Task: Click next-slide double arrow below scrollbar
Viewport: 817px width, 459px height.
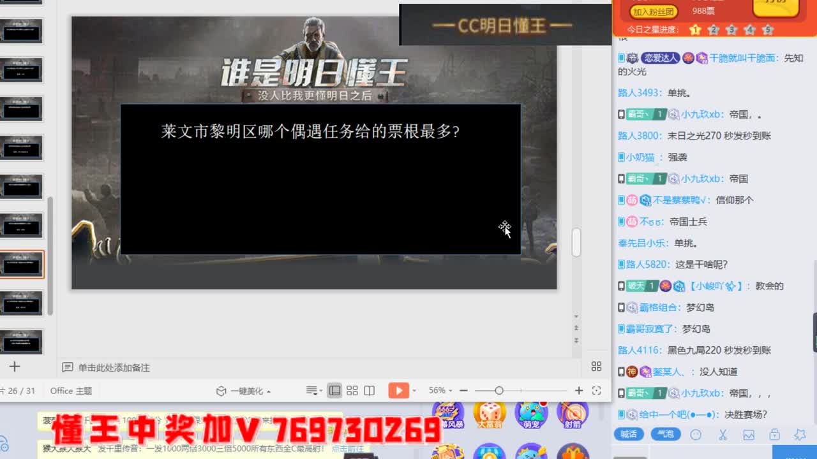Action: [576, 340]
